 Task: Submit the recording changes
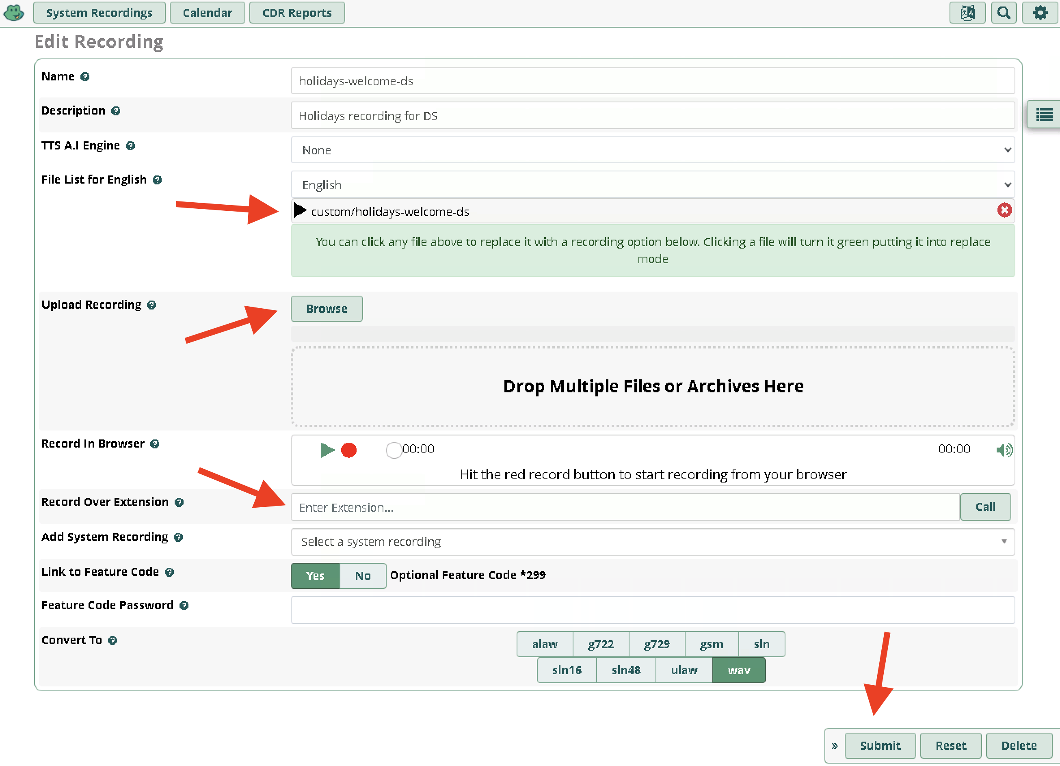(880, 746)
